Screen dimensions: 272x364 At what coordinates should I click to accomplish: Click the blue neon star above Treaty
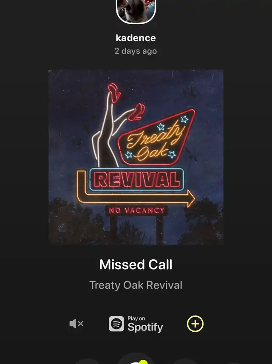point(161,127)
